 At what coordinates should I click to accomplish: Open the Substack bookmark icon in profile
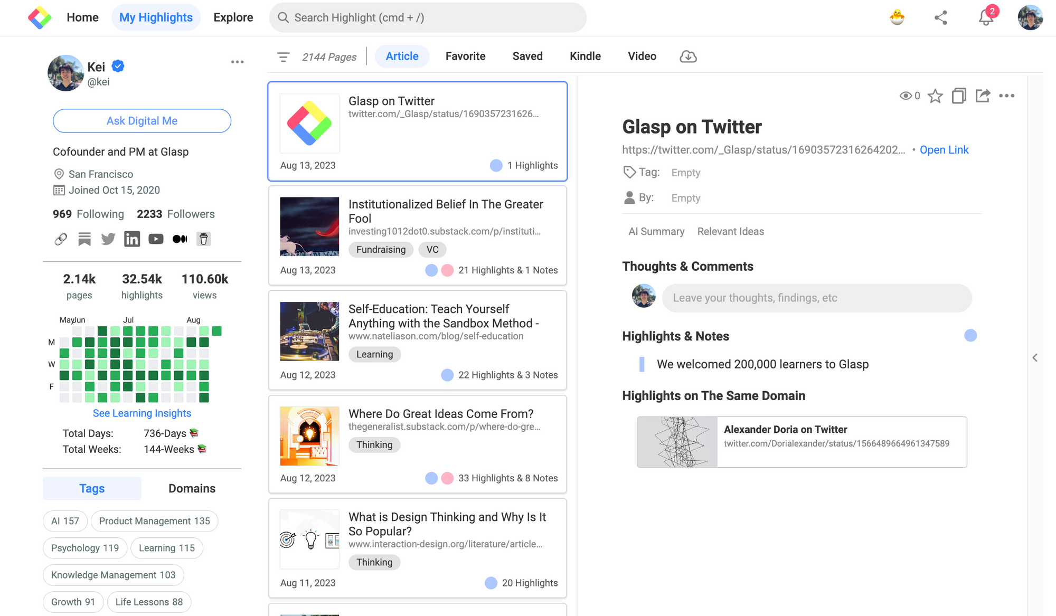coord(84,239)
